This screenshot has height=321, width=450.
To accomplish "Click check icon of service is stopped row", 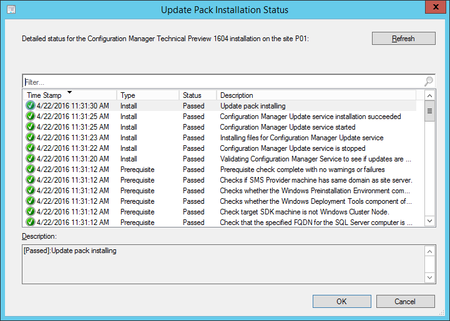I will click(x=31, y=148).
